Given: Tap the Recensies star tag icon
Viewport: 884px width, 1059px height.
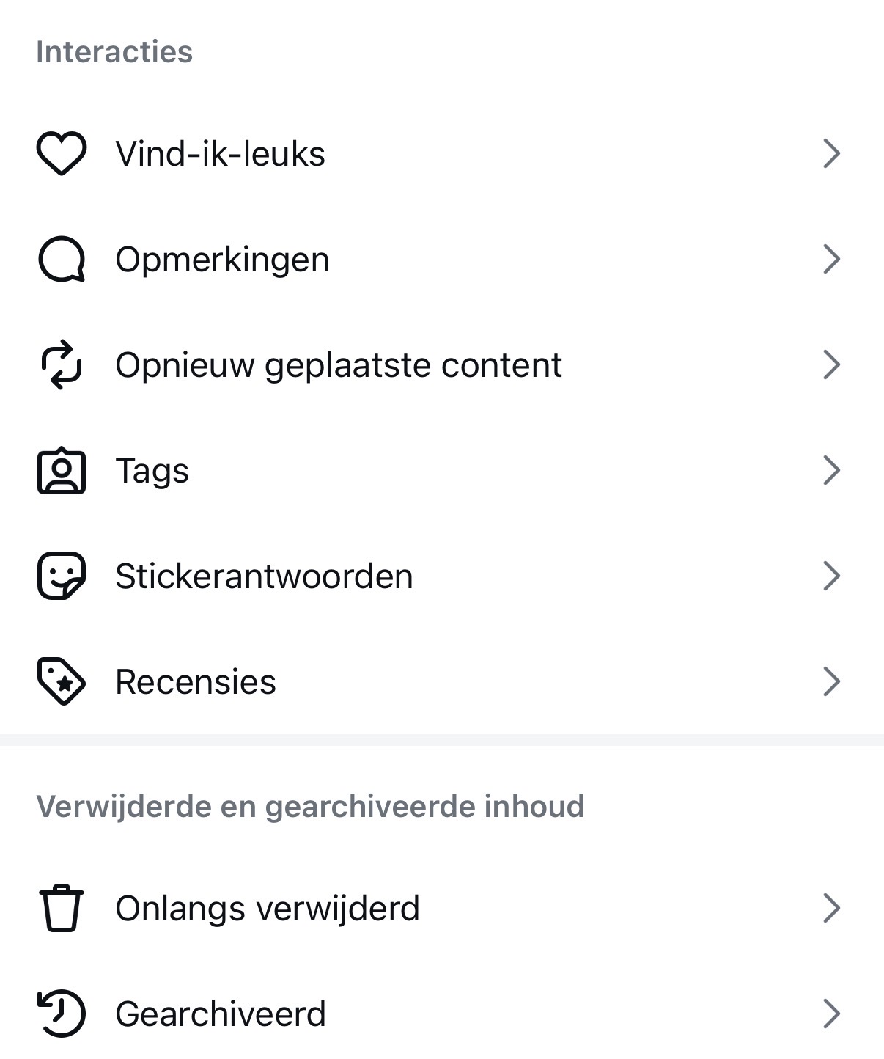Looking at the screenshot, I should click(62, 681).
